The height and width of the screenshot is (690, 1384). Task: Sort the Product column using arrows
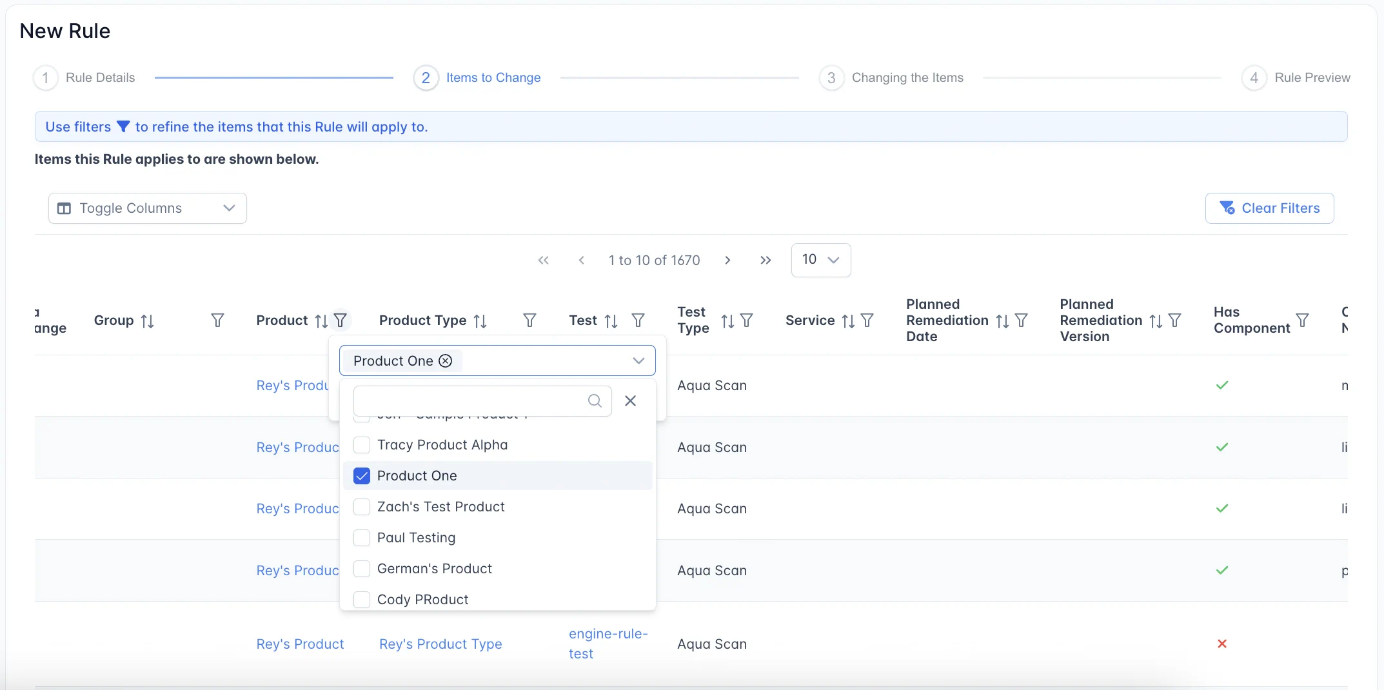pos(321,320)
